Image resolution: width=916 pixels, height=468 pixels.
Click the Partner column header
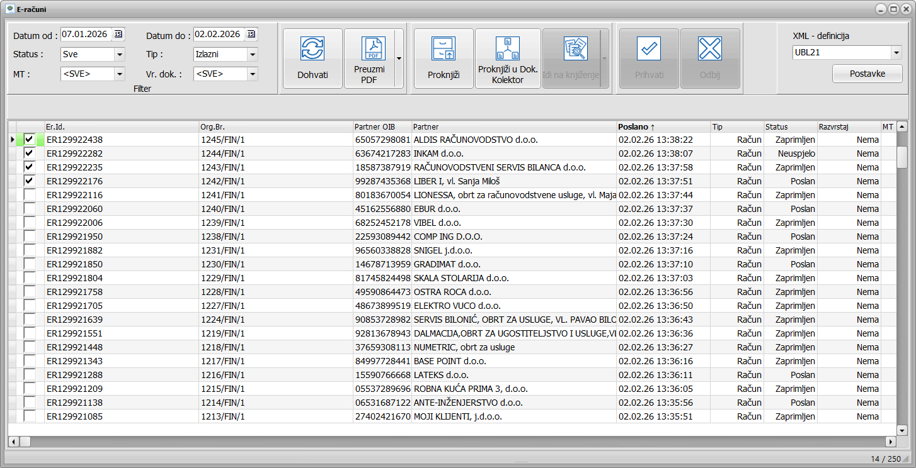pyautogui.click(x=426, y=127)
